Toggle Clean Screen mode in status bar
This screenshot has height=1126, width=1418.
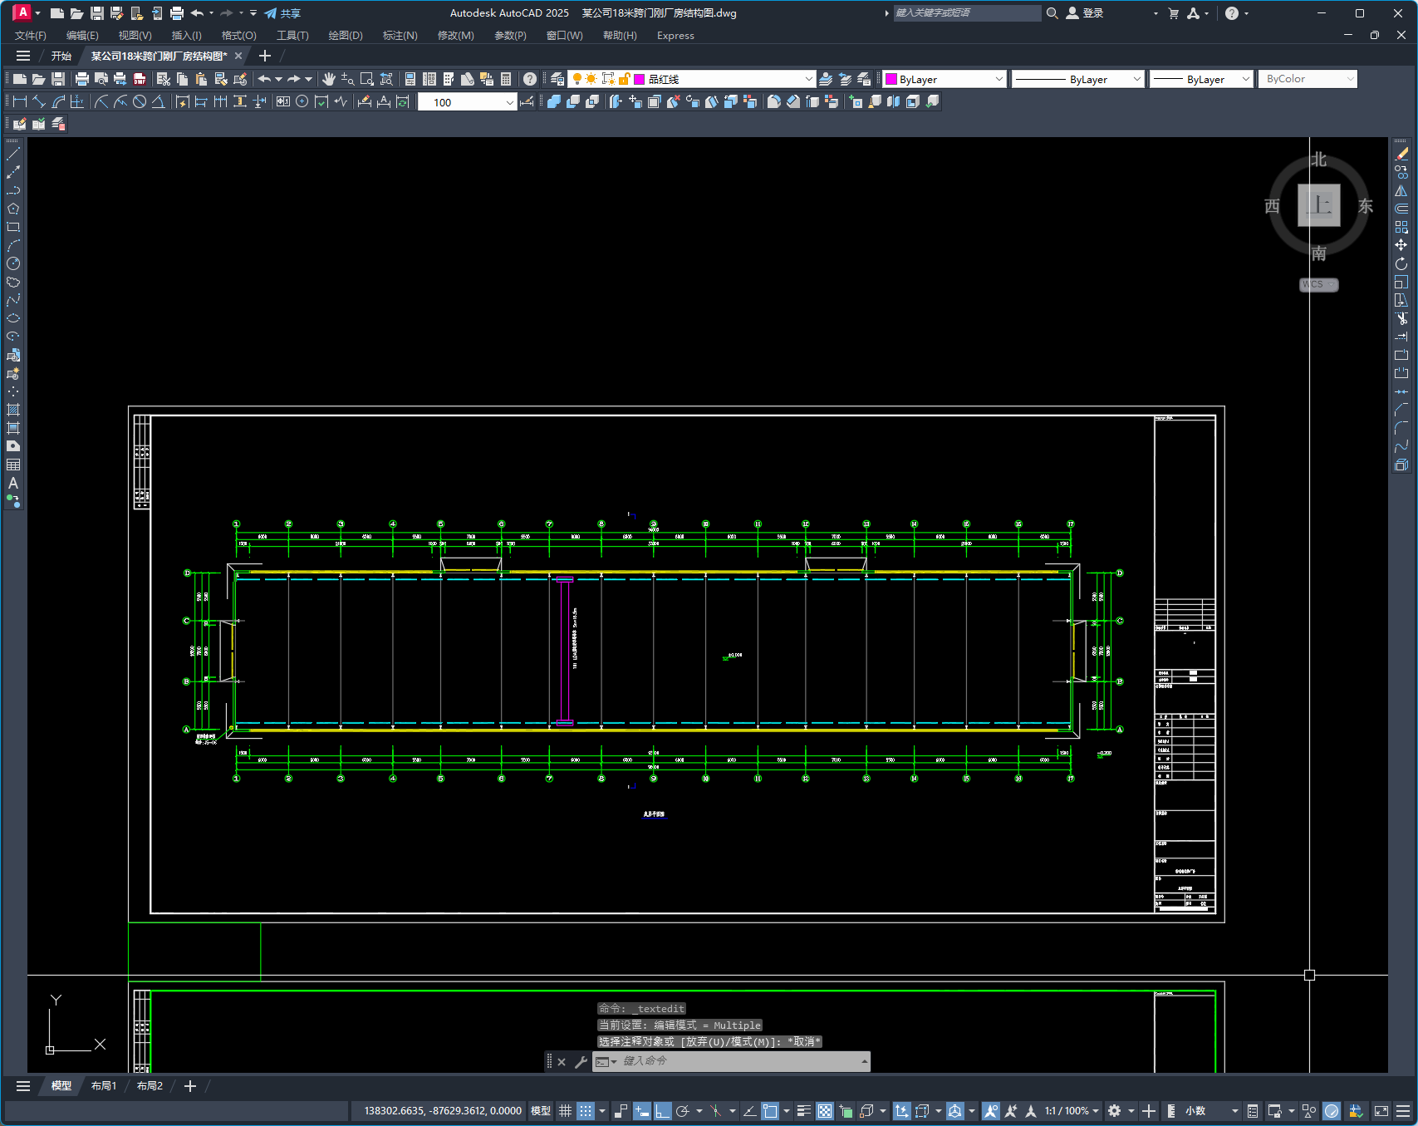point(1381,1111)
